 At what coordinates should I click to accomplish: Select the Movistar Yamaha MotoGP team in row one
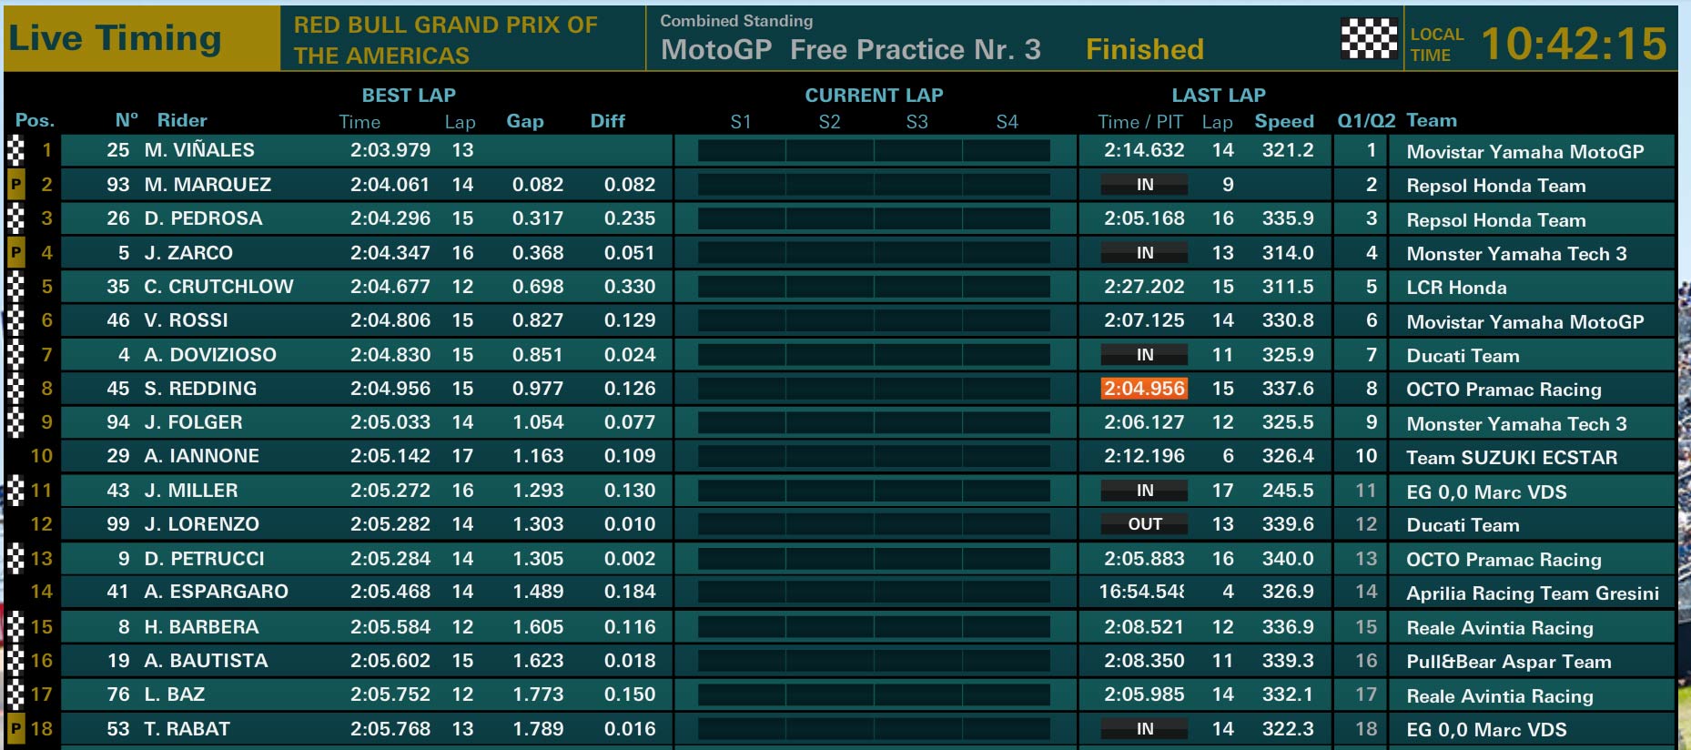(x=1525, y=152)
